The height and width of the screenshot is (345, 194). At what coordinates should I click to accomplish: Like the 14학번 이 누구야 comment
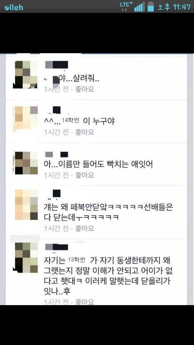tap(84, 132)
